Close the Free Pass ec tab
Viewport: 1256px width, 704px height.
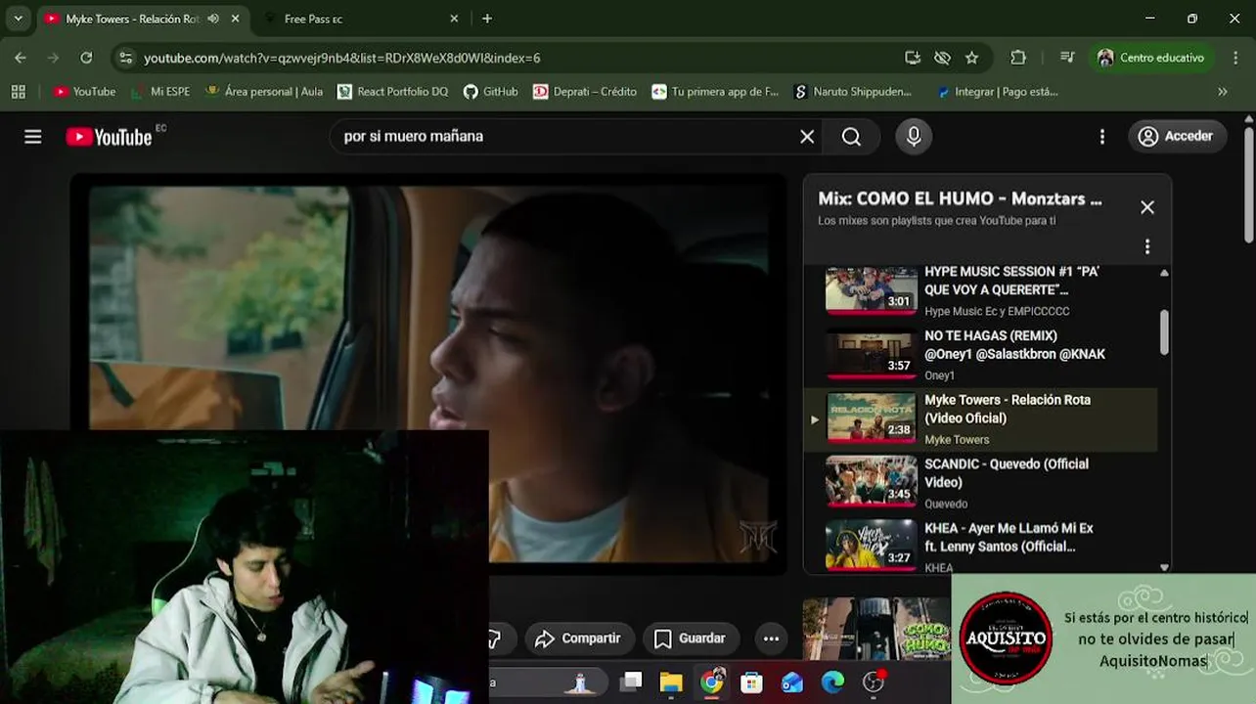[x=454, y=19]
